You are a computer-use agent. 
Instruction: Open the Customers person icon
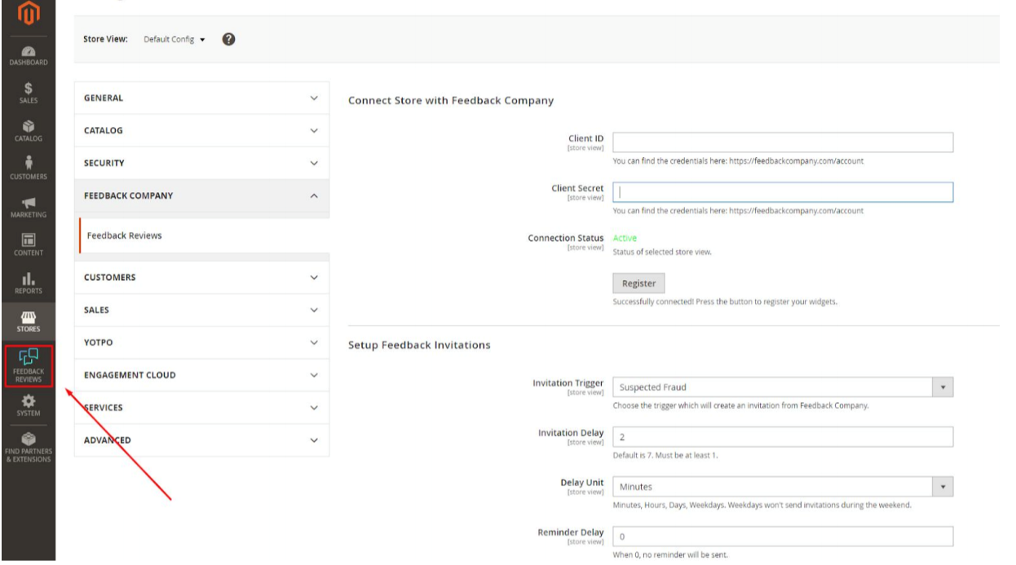pos(28,168)
